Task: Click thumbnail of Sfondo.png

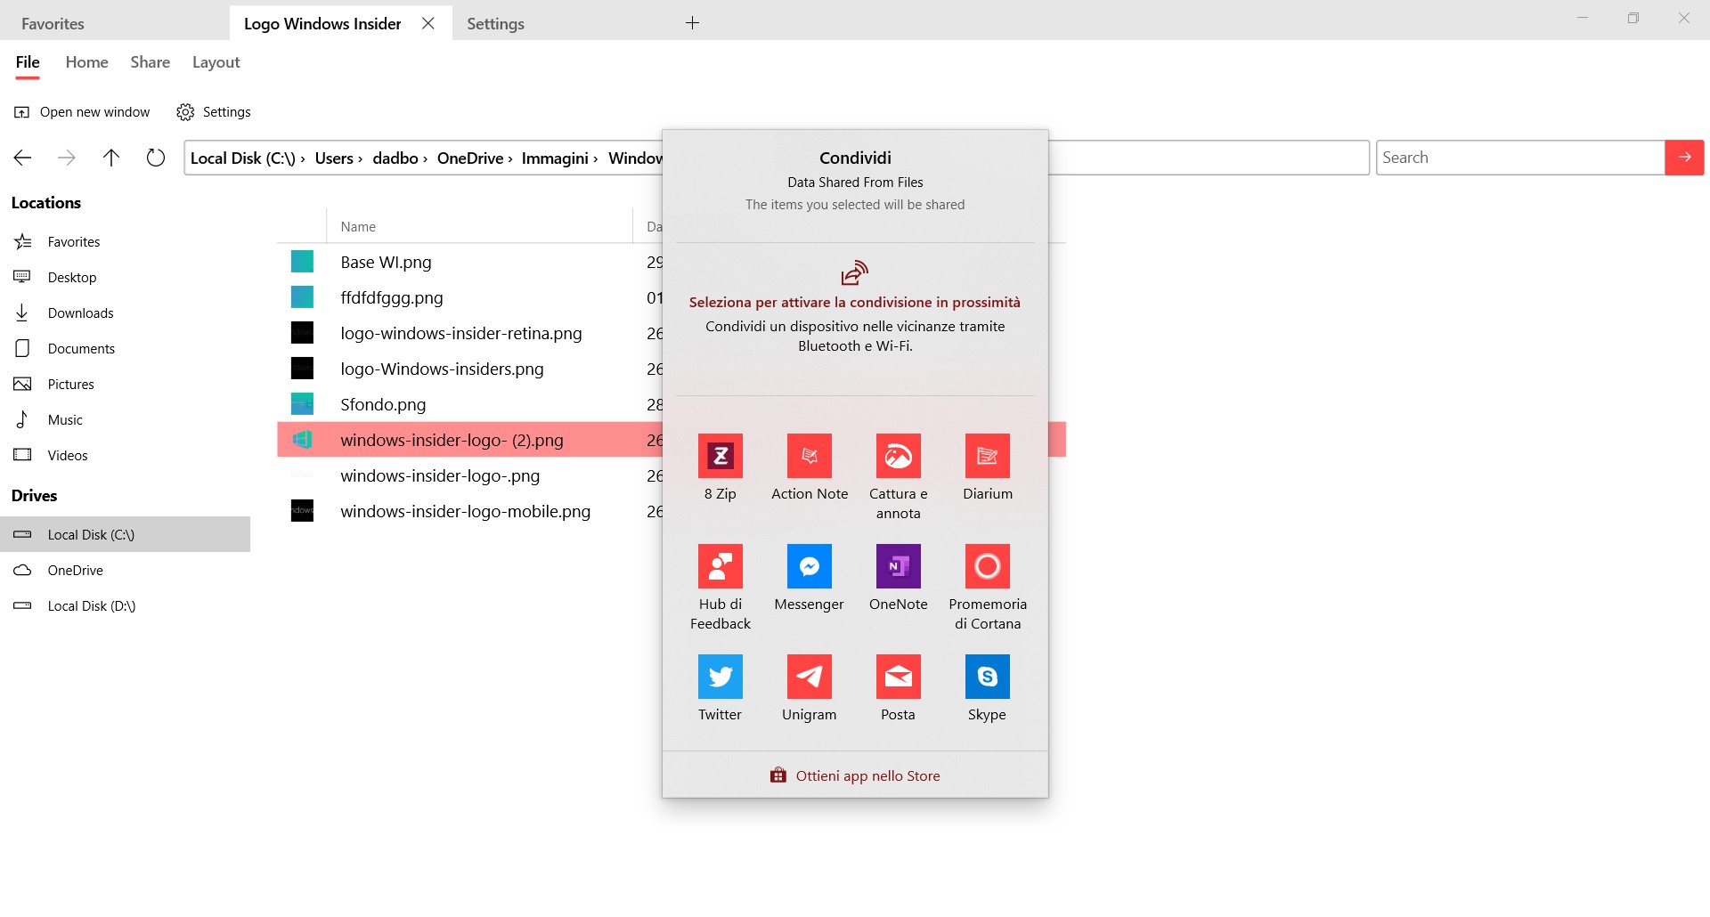Action: pyautogui.click(x=302, y=404)
